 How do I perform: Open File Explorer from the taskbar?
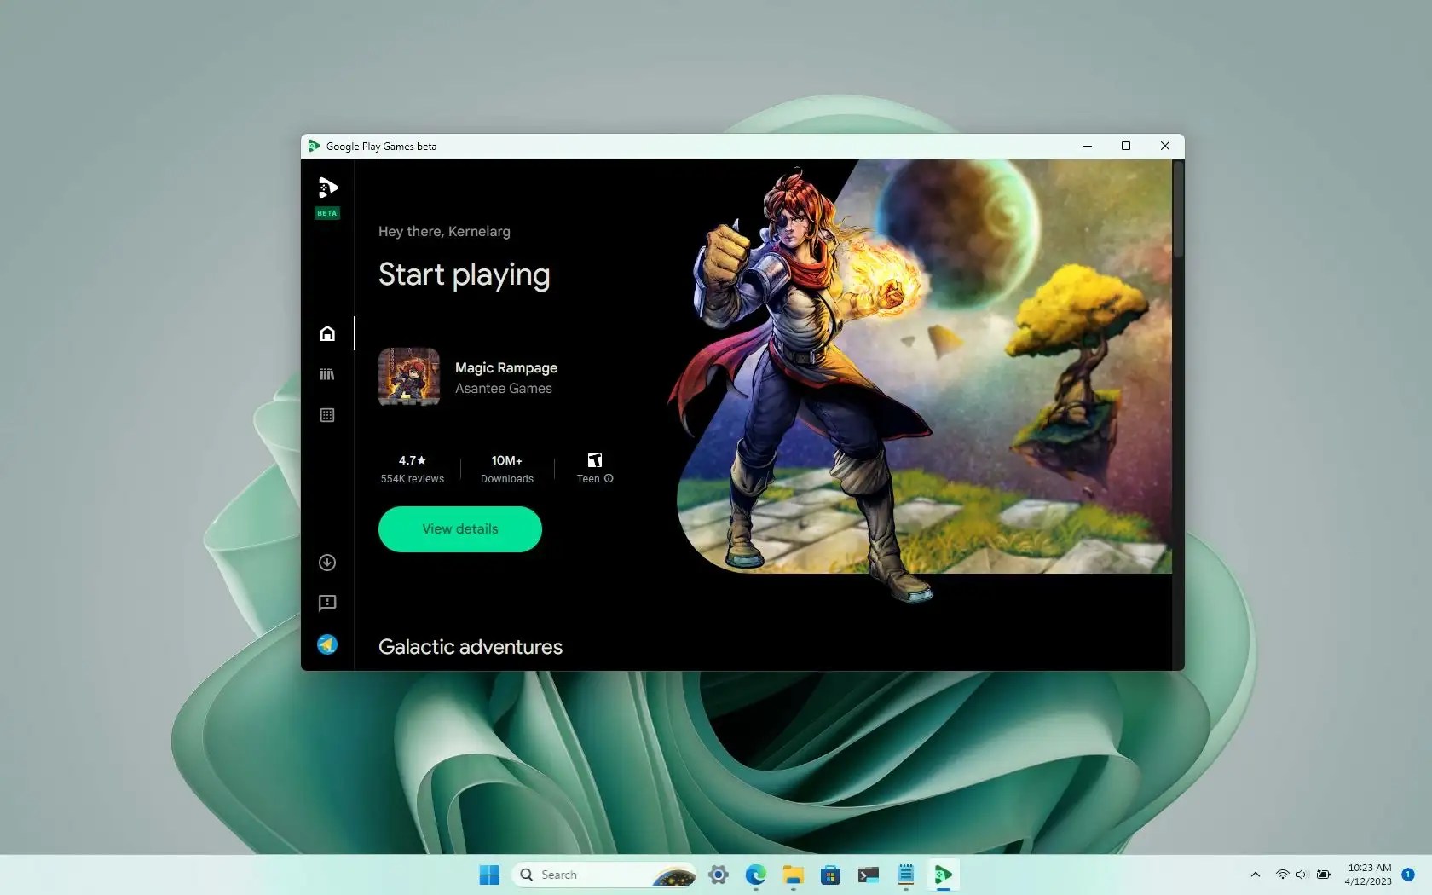tap(792, 875)
